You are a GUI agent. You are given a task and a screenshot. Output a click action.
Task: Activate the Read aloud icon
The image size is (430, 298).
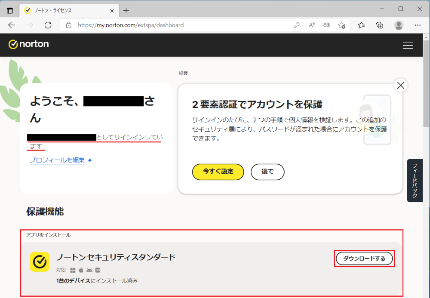point(312,25)
